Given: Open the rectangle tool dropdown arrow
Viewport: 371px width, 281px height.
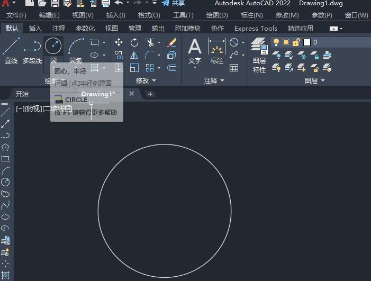Looking at the screenshot, I should [104, 42].
